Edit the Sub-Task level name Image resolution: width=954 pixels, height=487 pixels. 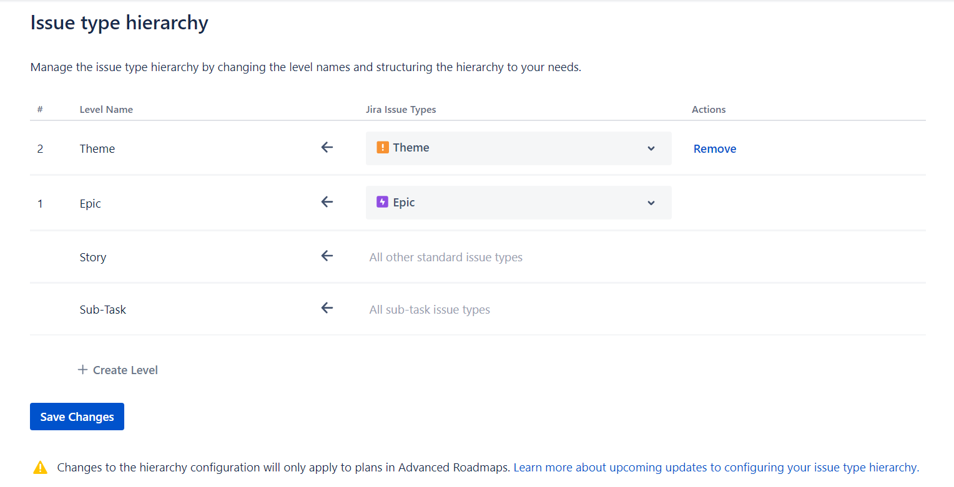[103, 309]
